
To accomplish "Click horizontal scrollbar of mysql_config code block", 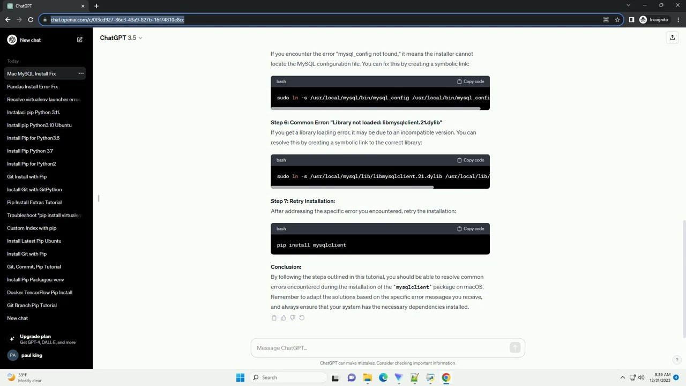I will click(375, 108).
